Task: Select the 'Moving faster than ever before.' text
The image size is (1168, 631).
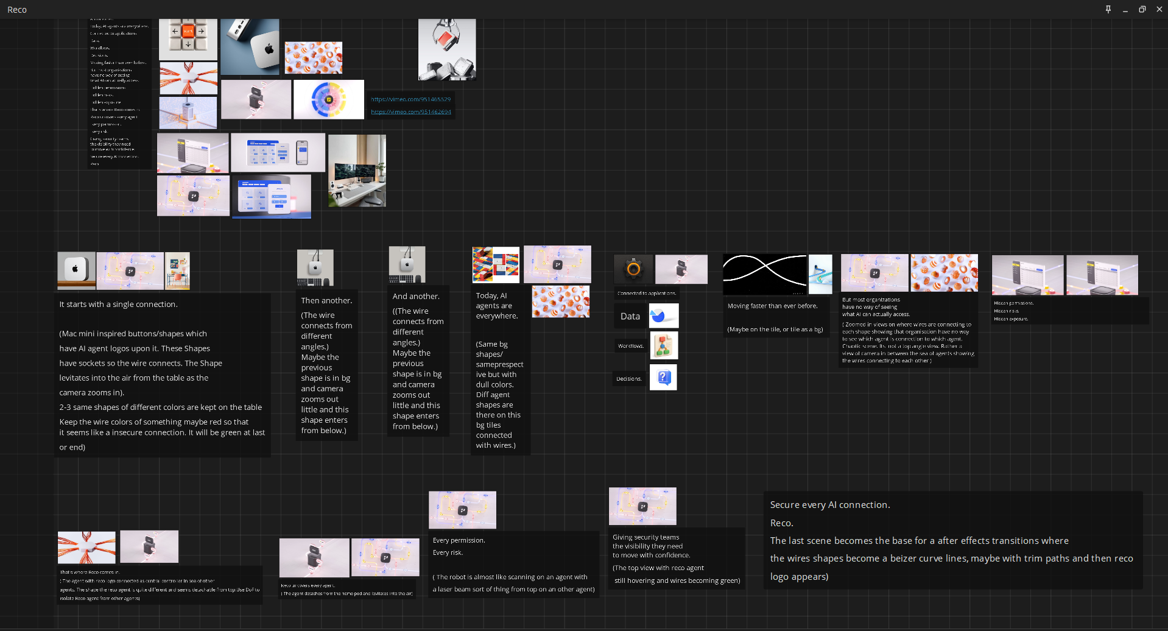Action: pyautogui.click(x=773, y=306)
